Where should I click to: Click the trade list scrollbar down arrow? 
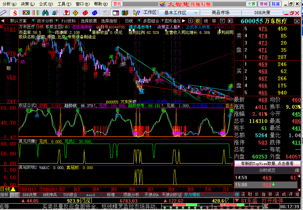click(x=299, y=190)
